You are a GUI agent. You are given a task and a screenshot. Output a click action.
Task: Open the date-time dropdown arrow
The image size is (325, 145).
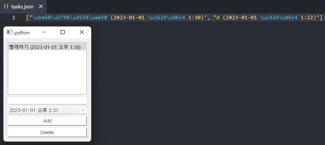coord(83,110)
